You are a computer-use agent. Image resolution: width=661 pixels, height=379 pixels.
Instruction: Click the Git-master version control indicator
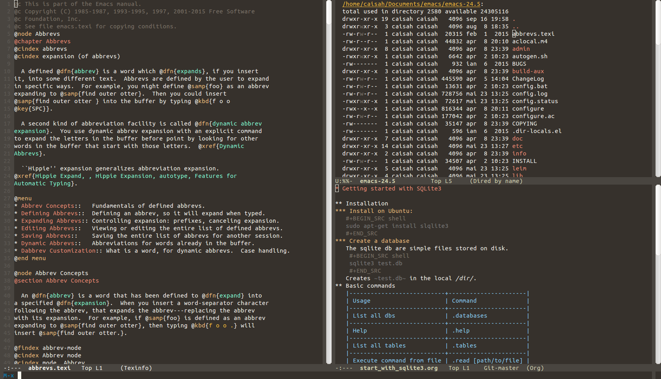pos(501,368)
